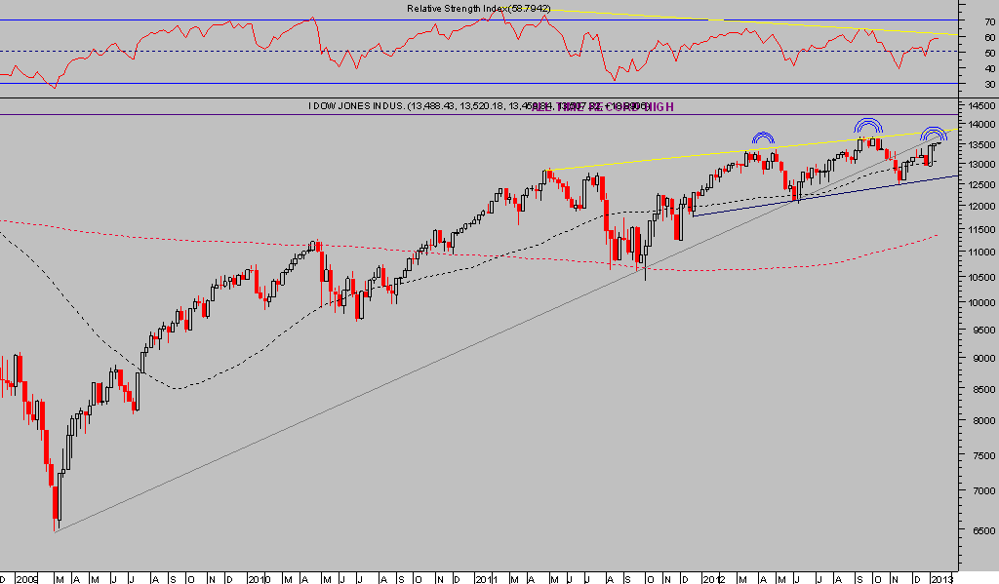Click the 70 level on RSI axis
The image size is (999, 584).
976,20
